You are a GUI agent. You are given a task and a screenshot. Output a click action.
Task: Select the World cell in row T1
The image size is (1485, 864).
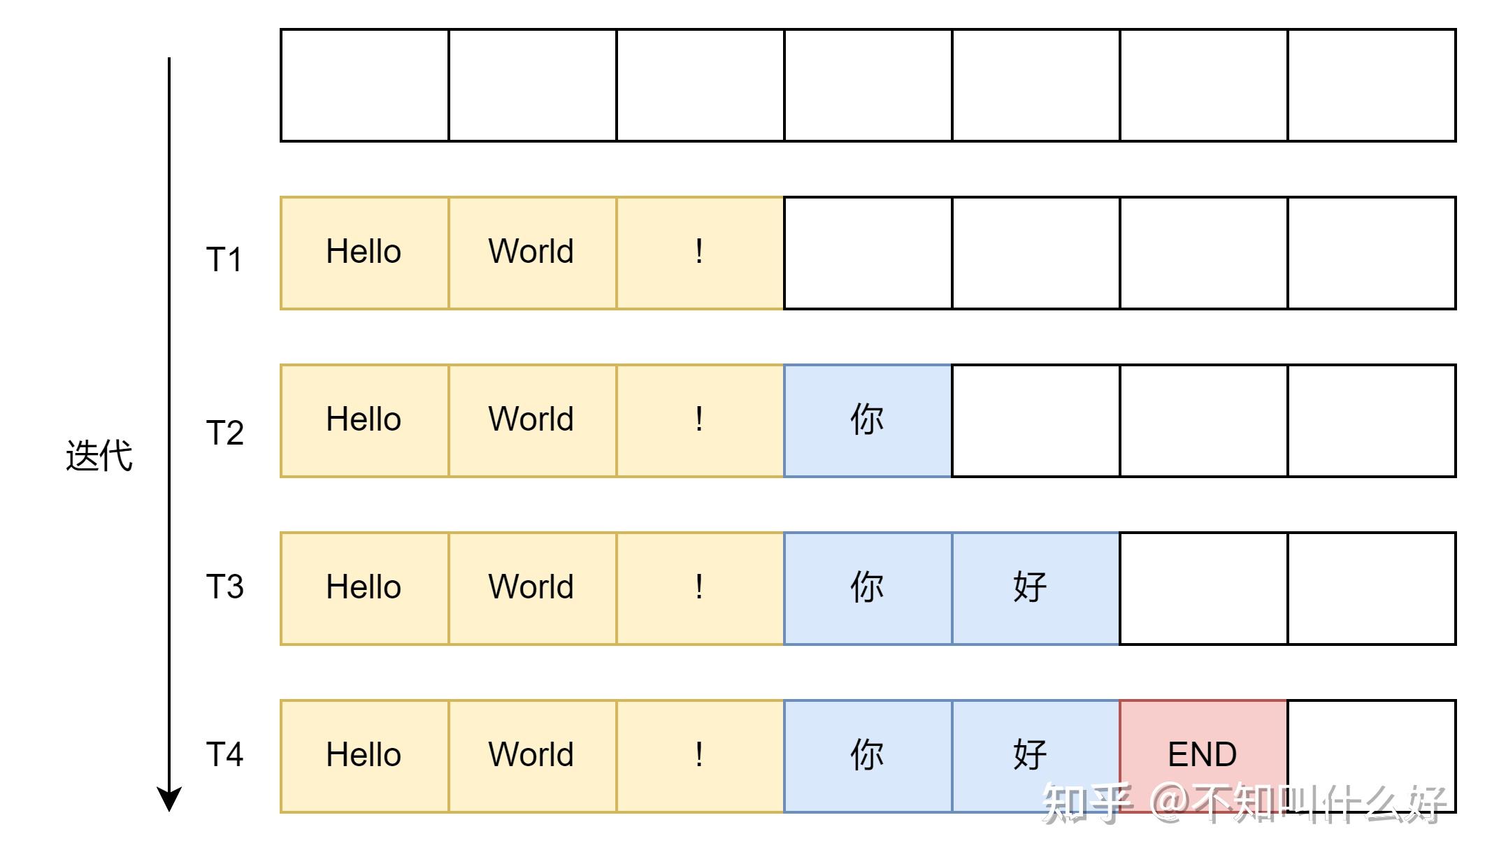[x=532, y=253]
